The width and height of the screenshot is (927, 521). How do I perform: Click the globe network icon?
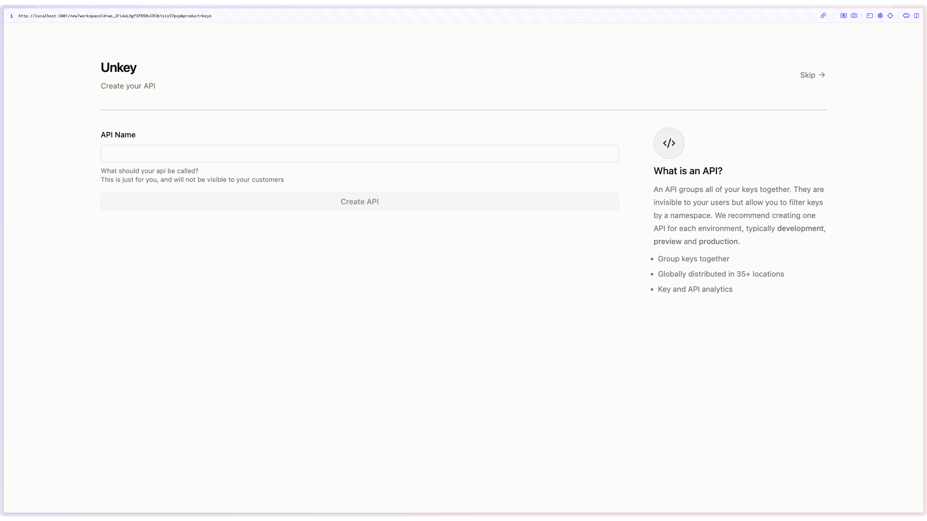pyautogui.click(x=880, y=16)
